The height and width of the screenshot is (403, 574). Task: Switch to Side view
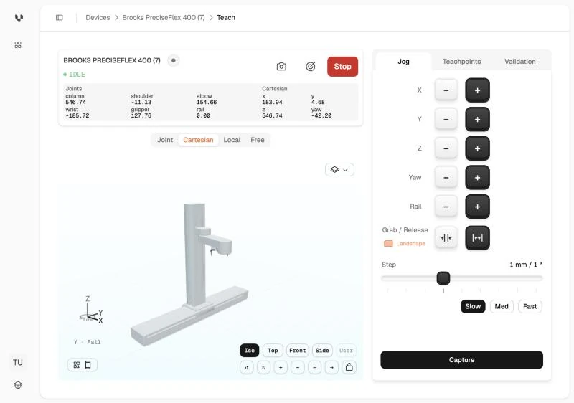pos(322,351)
